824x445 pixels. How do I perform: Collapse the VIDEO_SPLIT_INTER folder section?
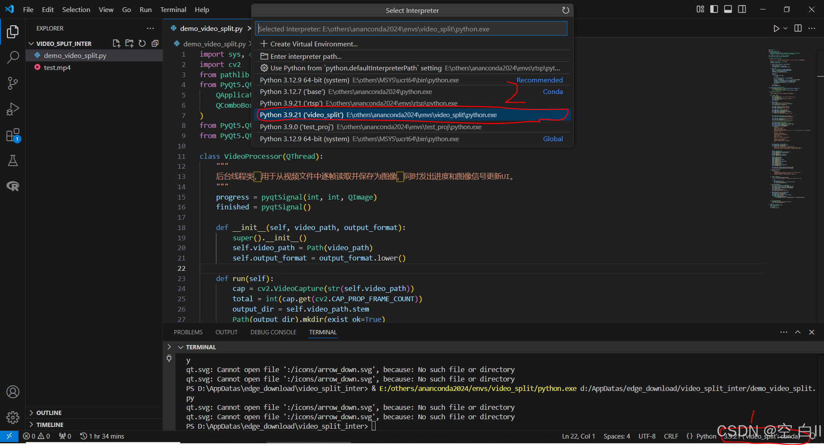pyautogui.click(x=31, y=44)
